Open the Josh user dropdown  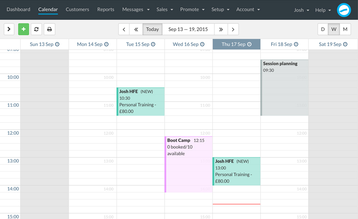(x=301, y=10)
